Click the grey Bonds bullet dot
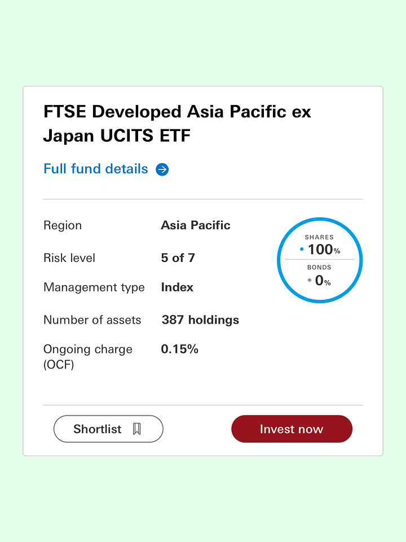The width and height of the screenshot is (406, 542). click(310, 280)
